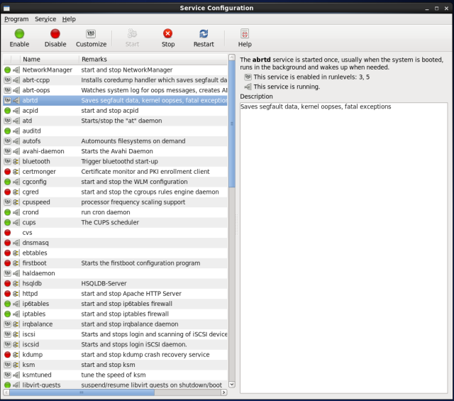Click the vertical scrollbar up arrow
Image resolution: width=454 pixels, height=401 pixels.
232,57
